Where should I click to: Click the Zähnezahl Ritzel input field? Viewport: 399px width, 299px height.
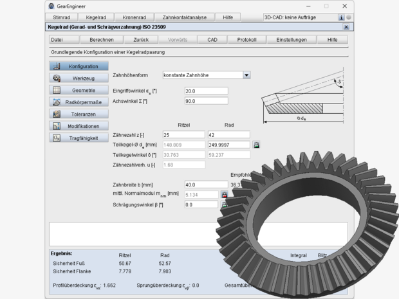[183, 135]
